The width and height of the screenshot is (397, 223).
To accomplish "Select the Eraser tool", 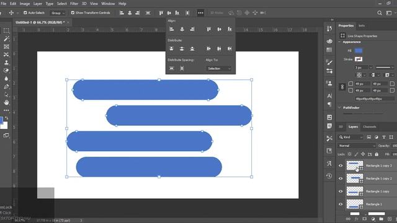I will click(6, 71).
